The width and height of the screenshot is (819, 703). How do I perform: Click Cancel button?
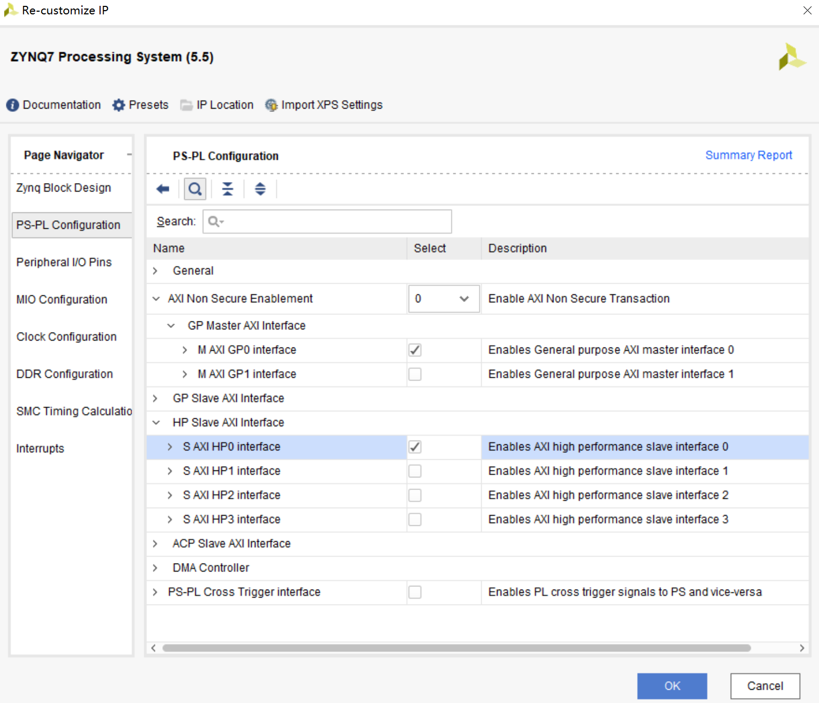[x=765, y=686]
